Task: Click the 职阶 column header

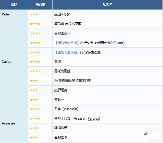Action: coord(14,5)
